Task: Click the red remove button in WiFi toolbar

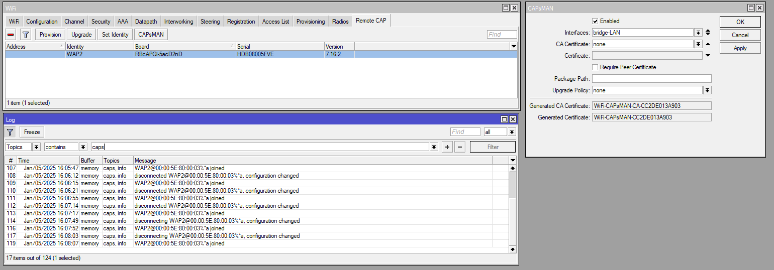Action: pyautogui.click(x=11, y=35)
